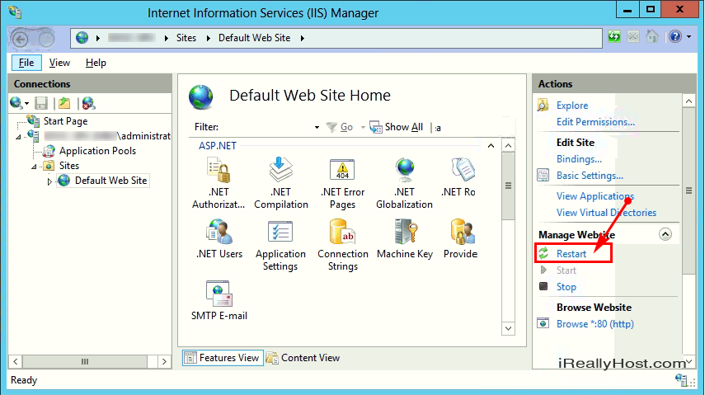This screenshot has width=705, height=395.
Task: Switch to Content View tab
Action: [x=303, y=358]
